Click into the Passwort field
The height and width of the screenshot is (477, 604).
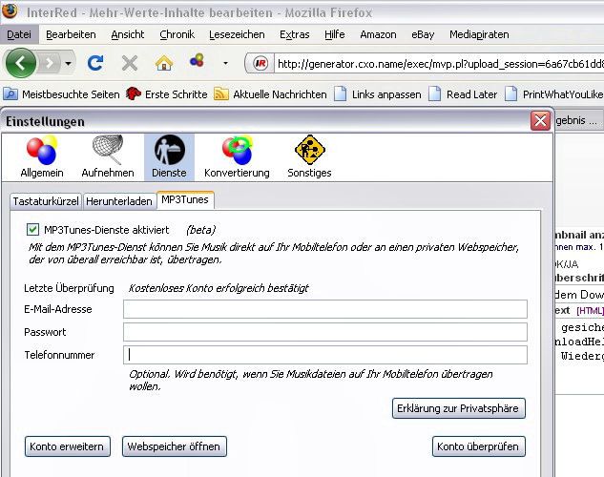[x=325, y=332]
